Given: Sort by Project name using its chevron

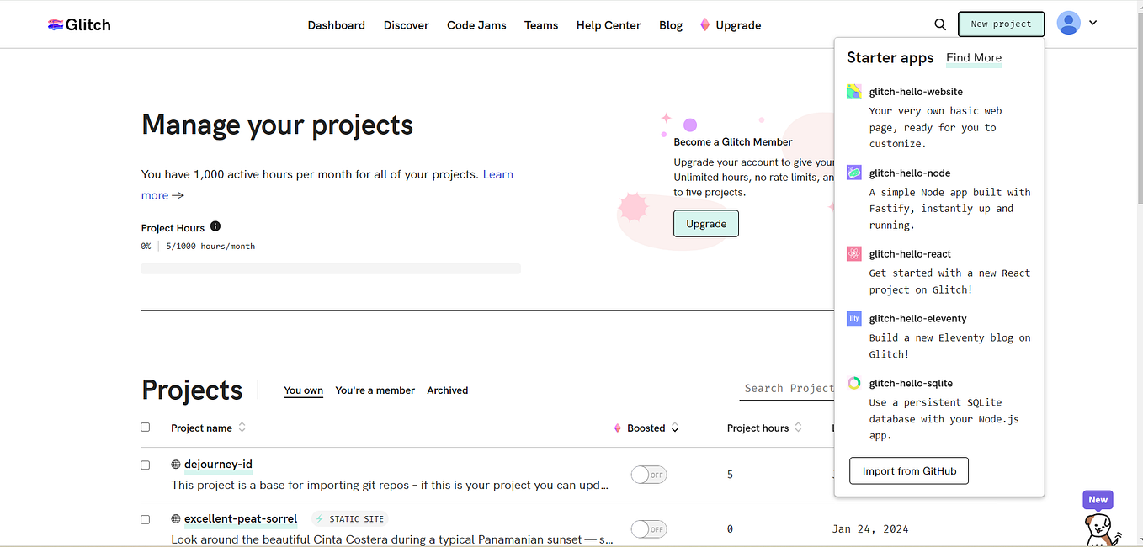Looking at the screenshot, I should (x=242, y=427).
